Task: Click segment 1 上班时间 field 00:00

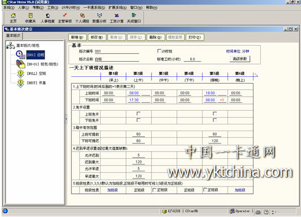Action: click(x=109, y=93)
